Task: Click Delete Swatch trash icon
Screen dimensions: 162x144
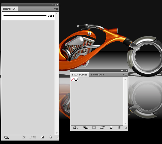Action: (x=119, y=128)
